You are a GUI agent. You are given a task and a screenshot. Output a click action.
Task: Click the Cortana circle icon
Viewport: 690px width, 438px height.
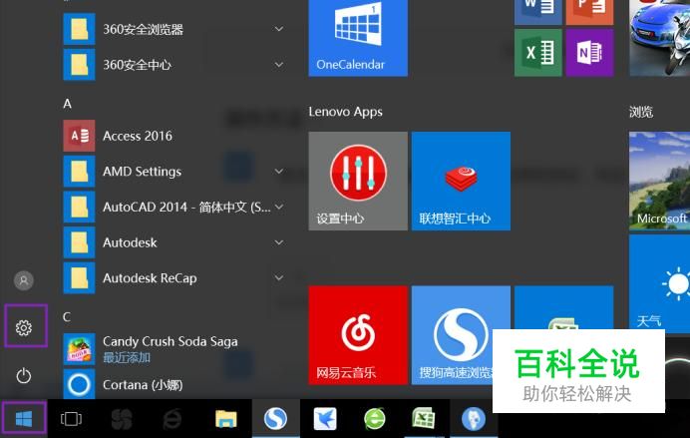pos(79,384)
